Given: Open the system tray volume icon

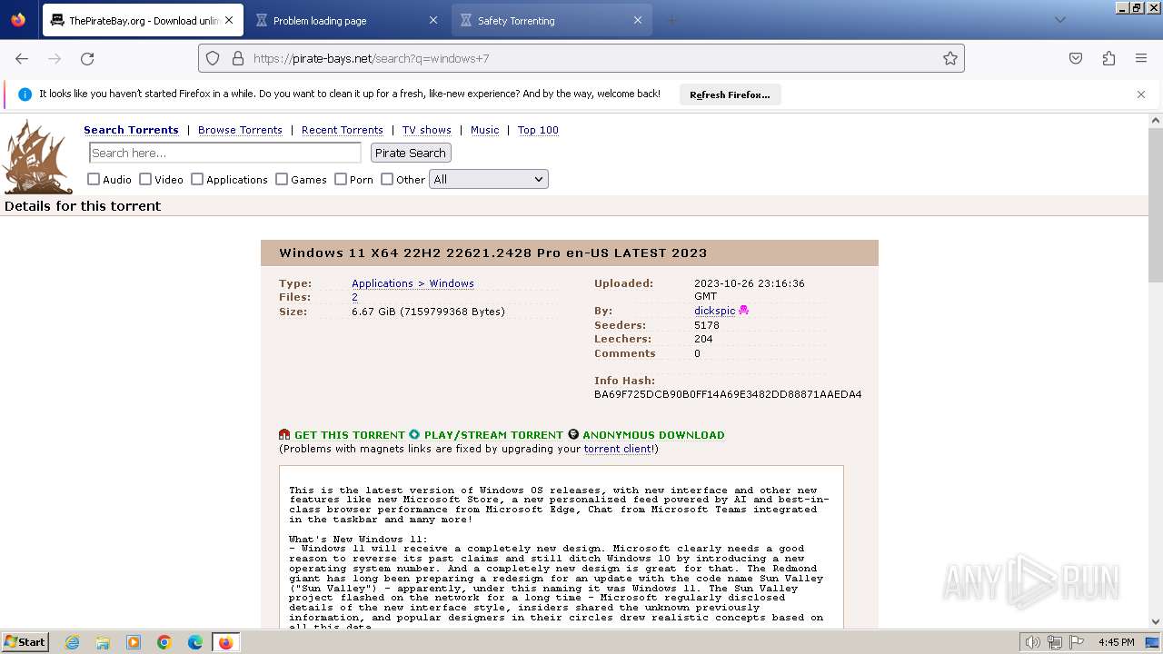Looking at the screenshot, I should [1033, 642].
